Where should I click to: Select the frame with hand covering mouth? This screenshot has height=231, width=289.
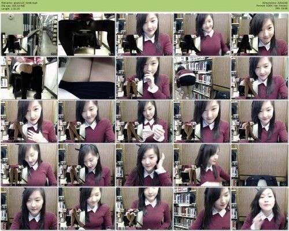coord(144,78)
